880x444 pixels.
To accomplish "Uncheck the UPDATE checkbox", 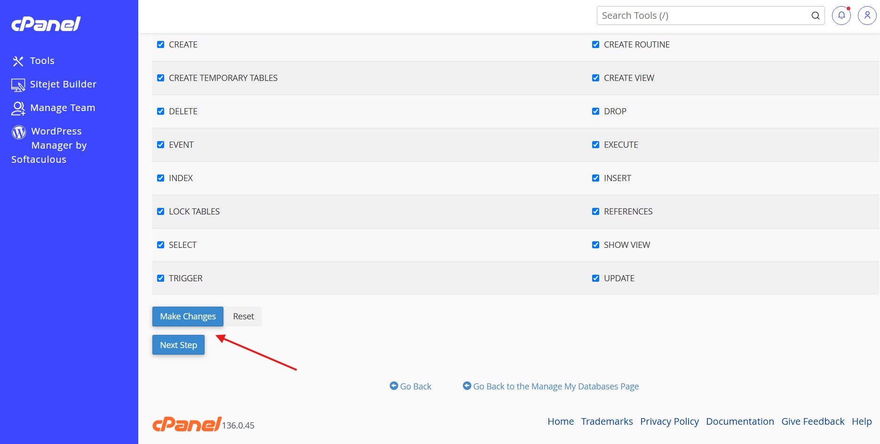I will tap(595, 278).
